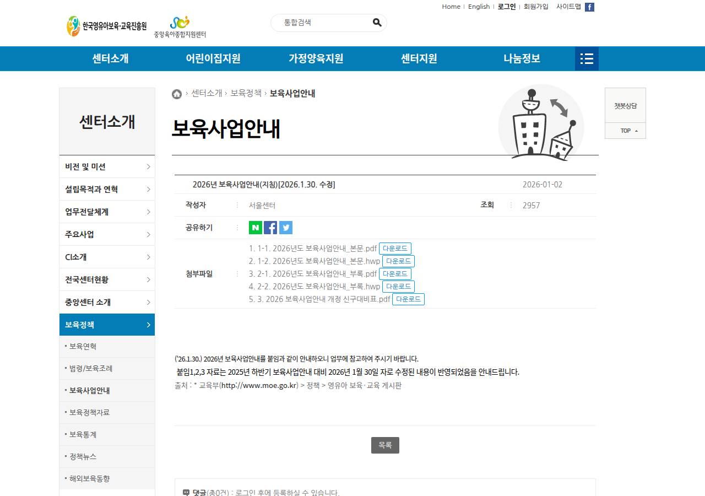Image resolution: width=705 pixels, height=496 pixels.
Task: Expand 설립목적과 연혁 sidebar item
Action: point(107,189)
